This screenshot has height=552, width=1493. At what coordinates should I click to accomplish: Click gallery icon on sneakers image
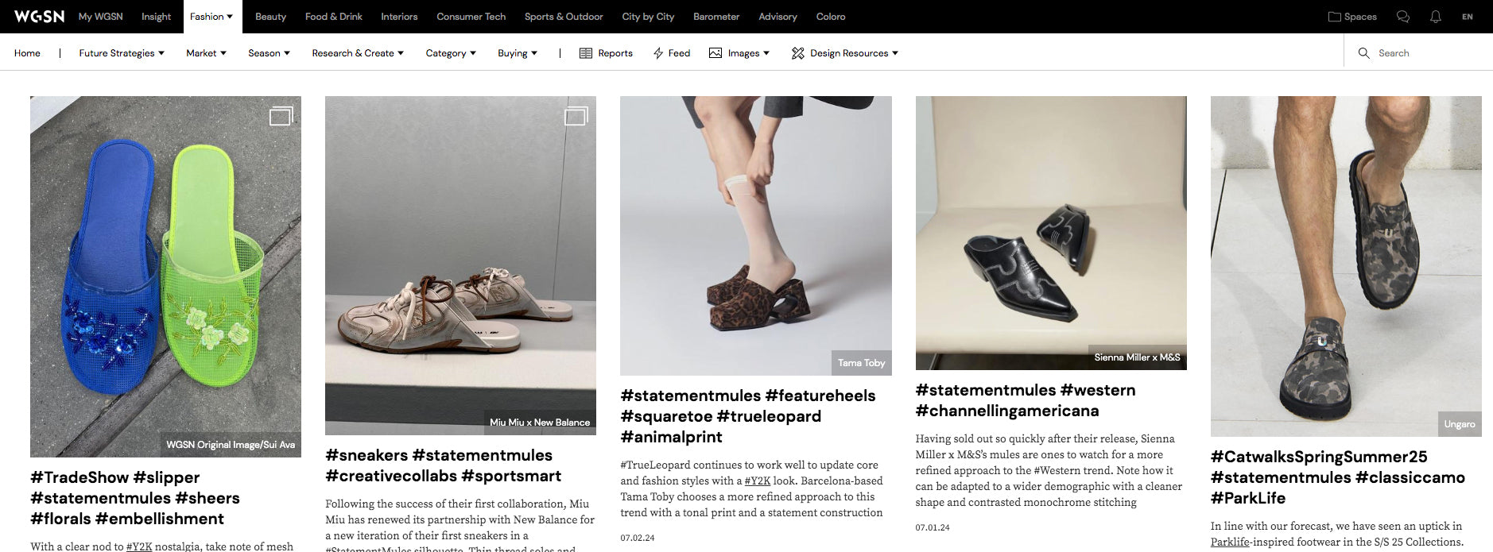tap(576, 116)
